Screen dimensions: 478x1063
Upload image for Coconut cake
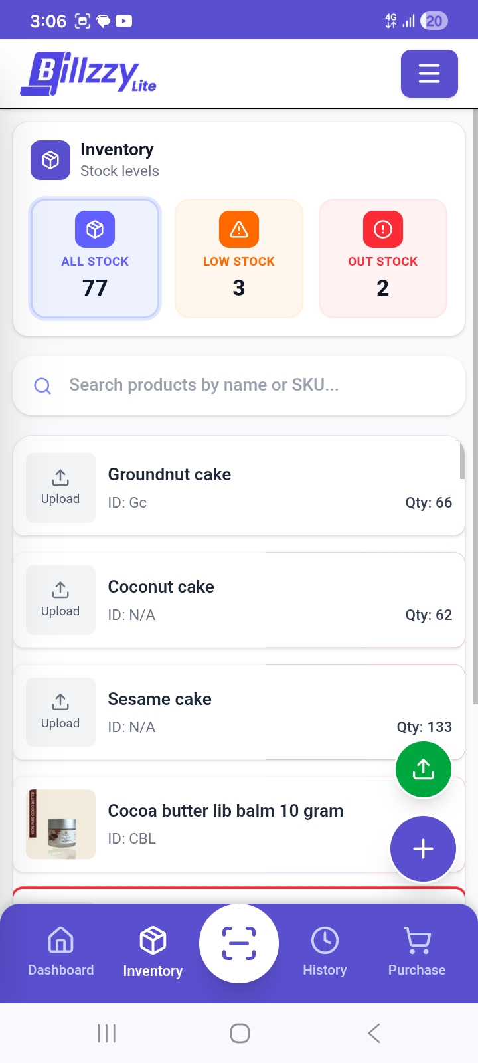(60, 600)
